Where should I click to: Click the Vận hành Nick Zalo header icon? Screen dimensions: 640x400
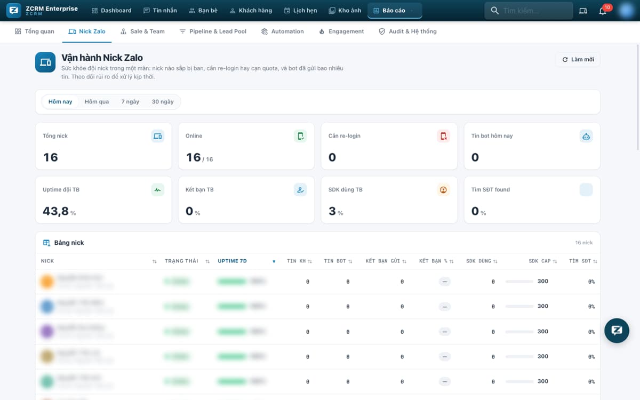(45, 62)
